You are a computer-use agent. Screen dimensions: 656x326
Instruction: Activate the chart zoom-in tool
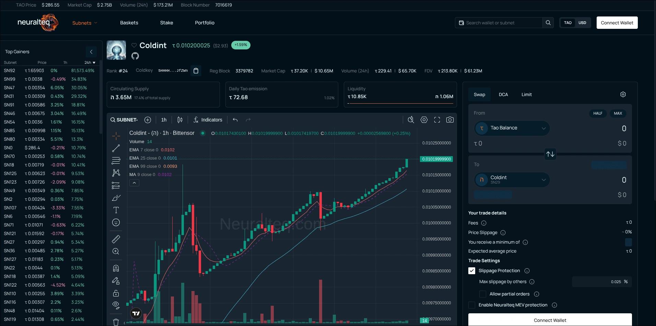point(116,251)
